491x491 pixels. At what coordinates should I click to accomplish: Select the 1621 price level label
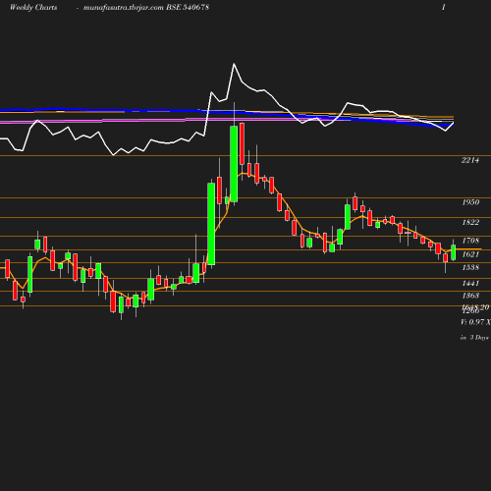(470, 254)
